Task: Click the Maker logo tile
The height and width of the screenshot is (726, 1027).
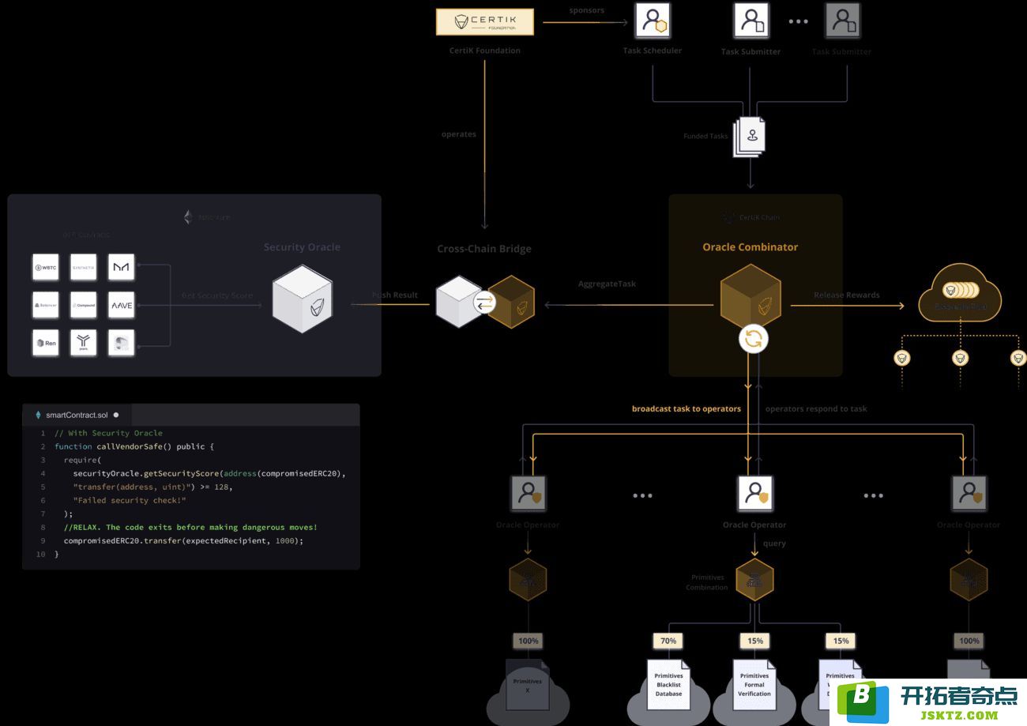Action: [x=122, y=267]
